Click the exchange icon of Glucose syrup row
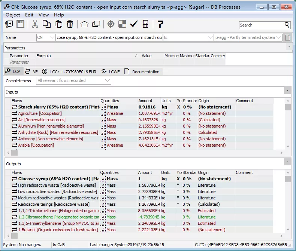Screen dimensions: 296x251 coord(15,179)
